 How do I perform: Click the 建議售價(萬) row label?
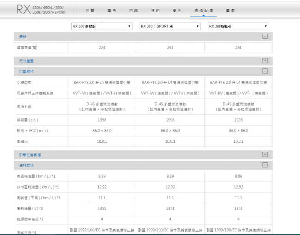click(27, 48)
